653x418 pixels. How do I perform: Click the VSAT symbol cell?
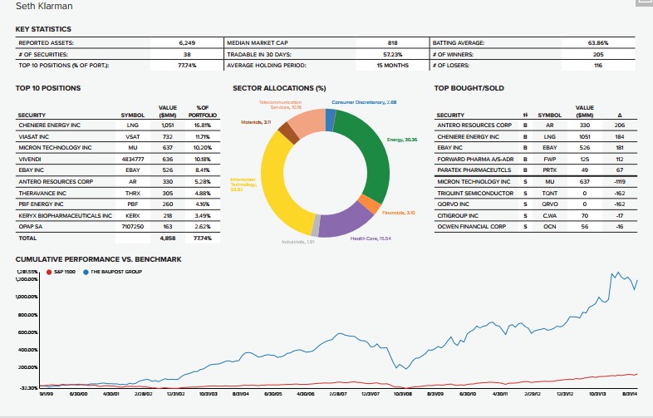point(132,136)
